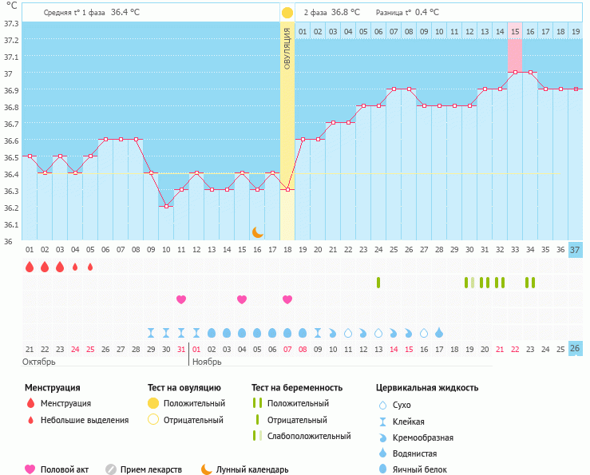Click the egg-white fluid icon on day 13
Viewport: 590px width, 475px height.
212,333
